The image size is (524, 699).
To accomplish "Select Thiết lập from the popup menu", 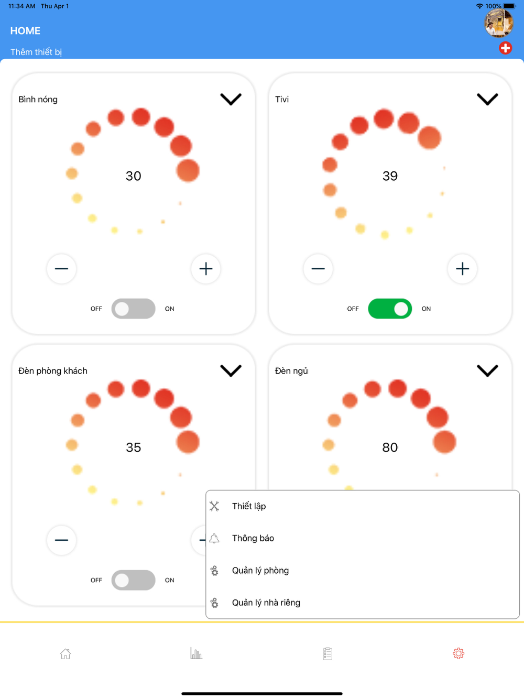I will pos(249,506).
